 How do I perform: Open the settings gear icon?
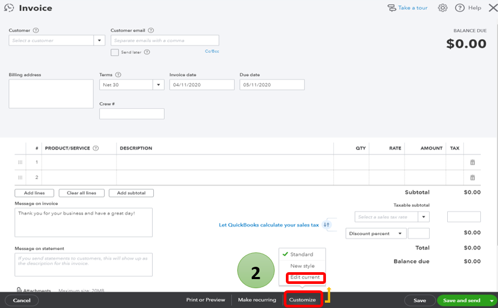tap(442, 8)
